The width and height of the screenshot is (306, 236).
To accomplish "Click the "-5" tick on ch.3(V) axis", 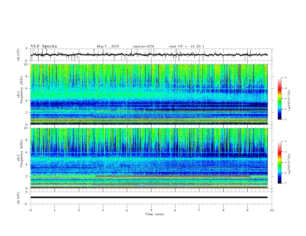I will [26, 204].
